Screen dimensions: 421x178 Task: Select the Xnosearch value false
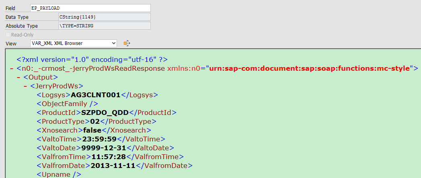92,131
